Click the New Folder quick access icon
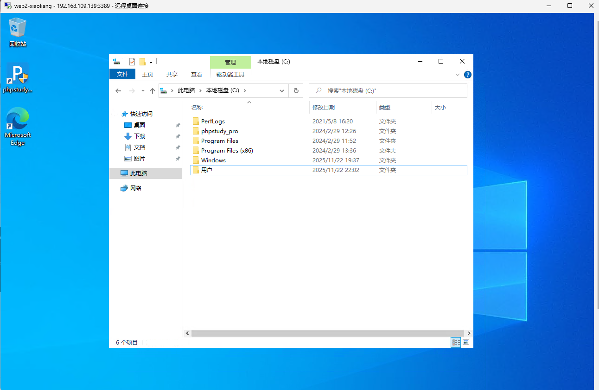Screen dimensions: 599x390 [142, 62]
